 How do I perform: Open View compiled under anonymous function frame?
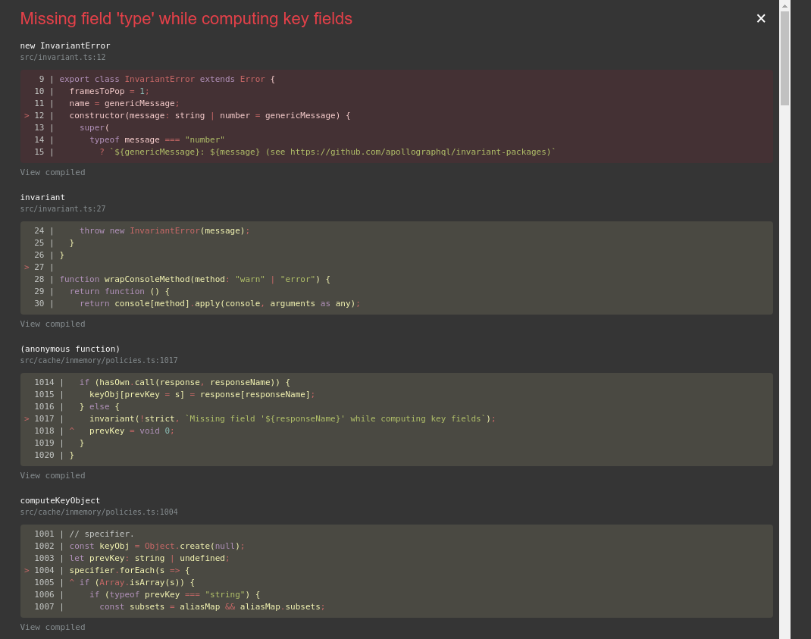(53, 475)
